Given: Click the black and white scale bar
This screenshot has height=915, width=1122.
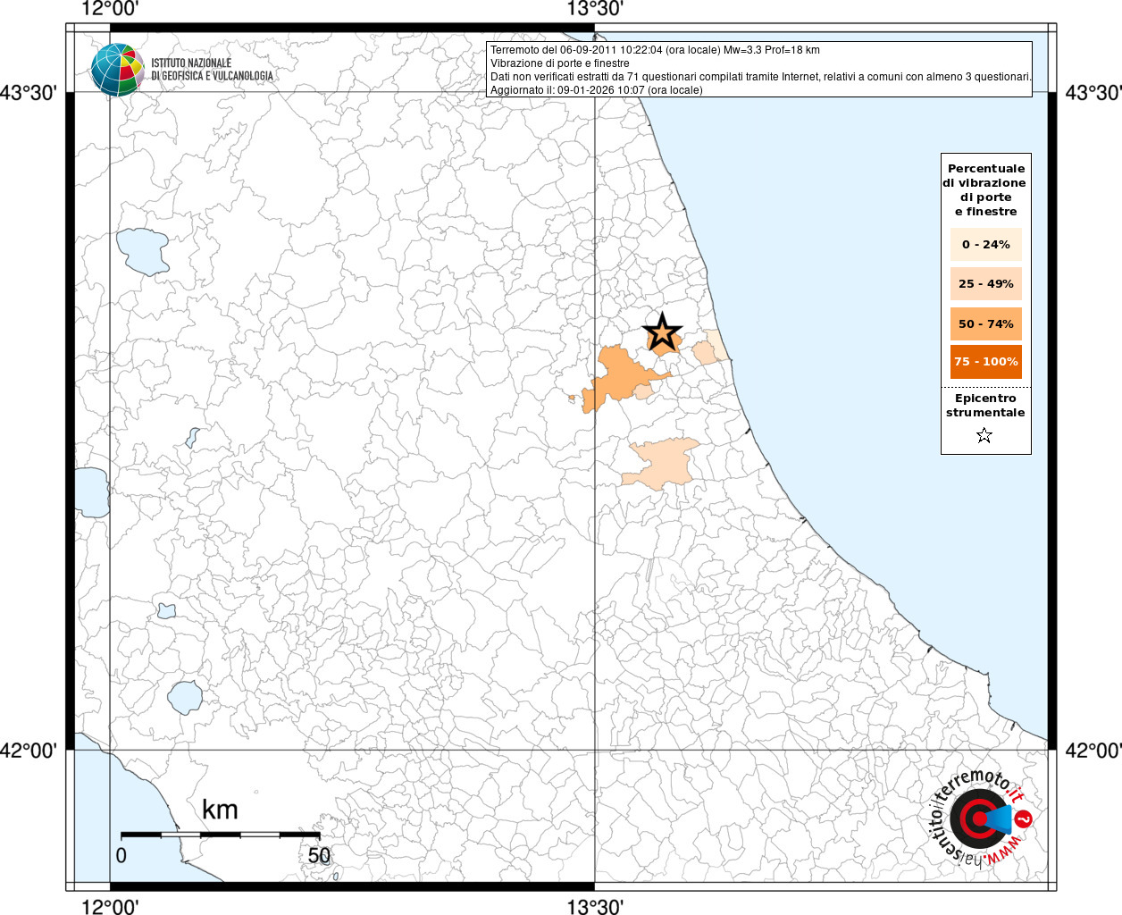Looking at the screenshot, I should [x=221, y=835].
